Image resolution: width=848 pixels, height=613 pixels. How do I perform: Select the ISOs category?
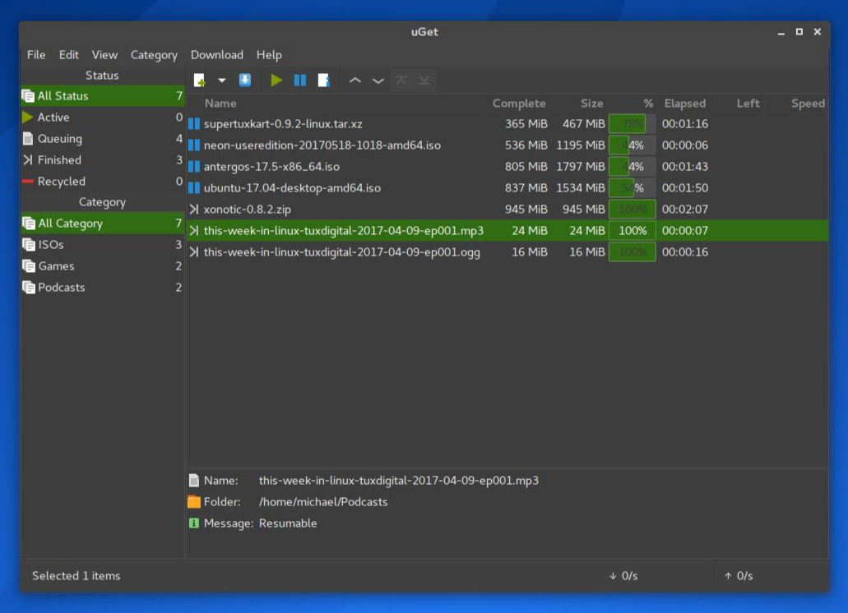pyautogui.click(x=51, y=245)
